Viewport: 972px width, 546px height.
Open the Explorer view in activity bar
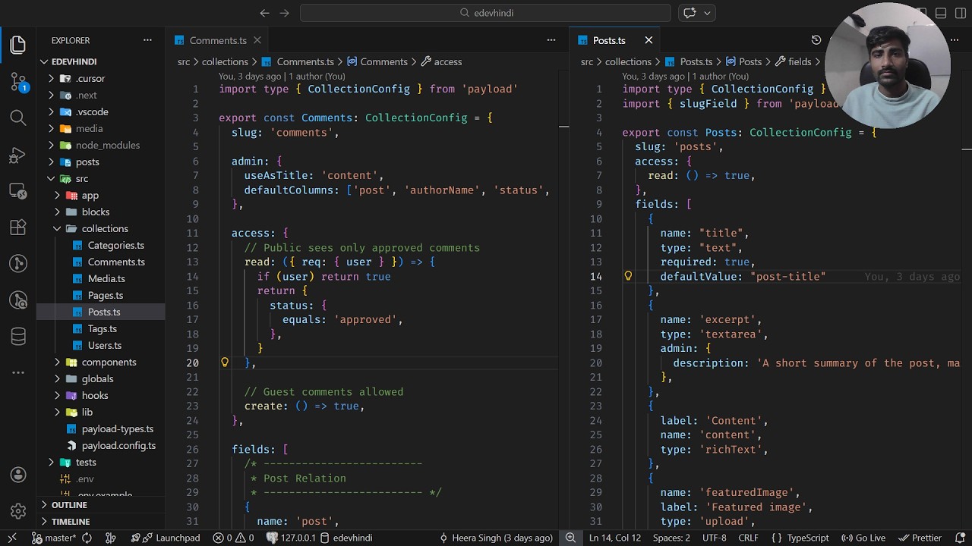(x=18, y=45)
